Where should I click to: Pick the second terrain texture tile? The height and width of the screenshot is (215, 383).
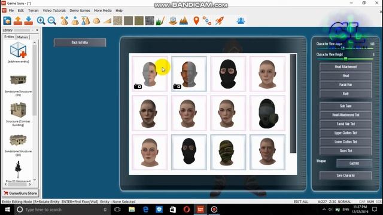pos(128,21)
